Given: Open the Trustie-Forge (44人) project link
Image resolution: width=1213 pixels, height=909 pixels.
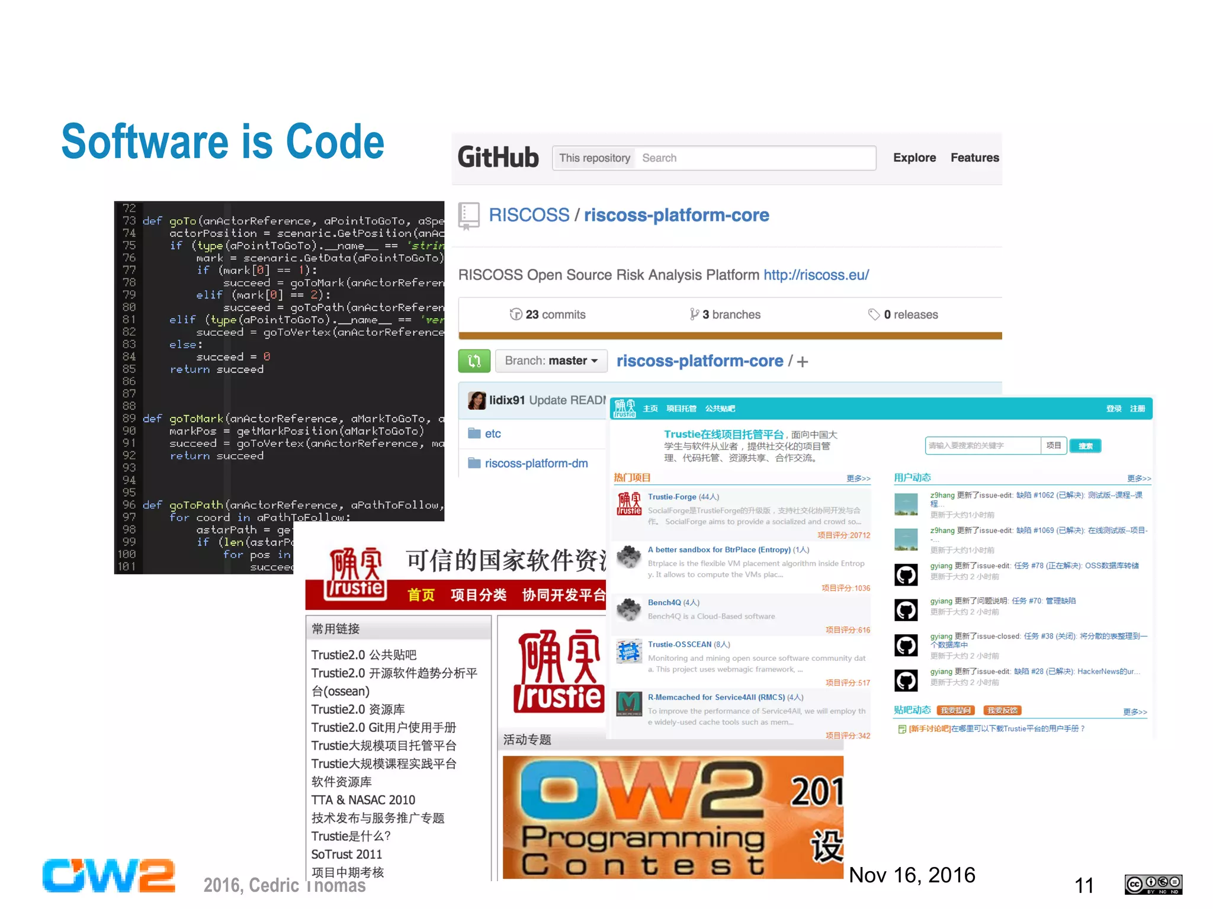Looking at the screenshot, I should pyautogui.click(x=683, y=497).
